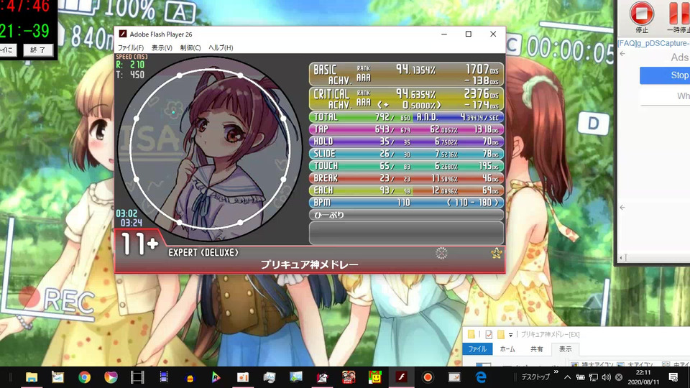Click the volume speaker icon in the system tray
Image resolution: width=690 pixels, height=388 pixels.
point(607,377)
